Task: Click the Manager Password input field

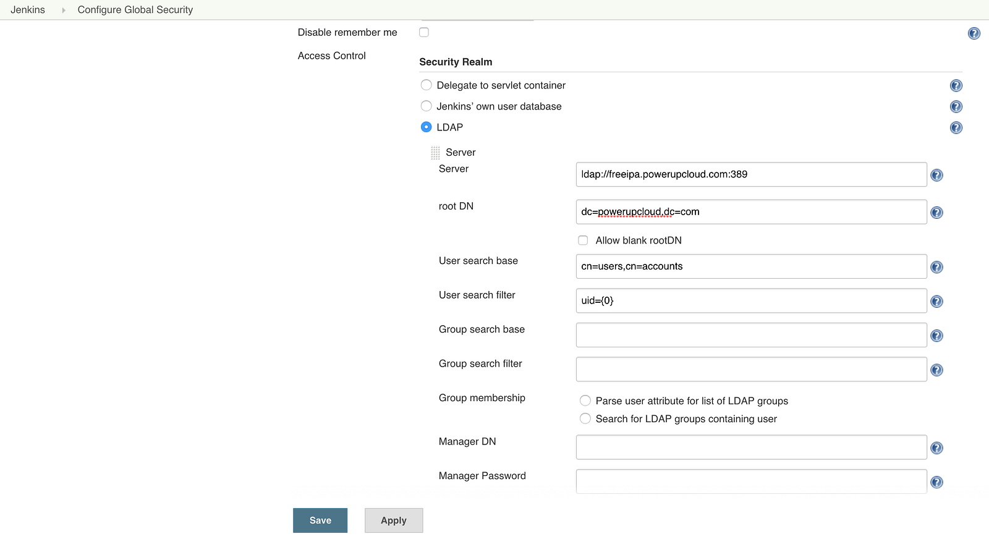Action: (751, 482)
